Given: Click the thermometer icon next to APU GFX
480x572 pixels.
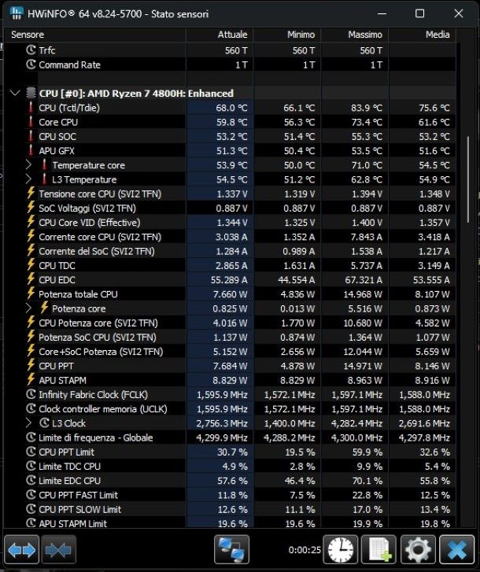Looking at the screenshot, I should click(x=31, y=150).
